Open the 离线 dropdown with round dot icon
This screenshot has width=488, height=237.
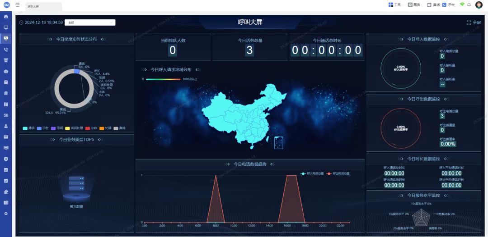click(x=414, y=5)
